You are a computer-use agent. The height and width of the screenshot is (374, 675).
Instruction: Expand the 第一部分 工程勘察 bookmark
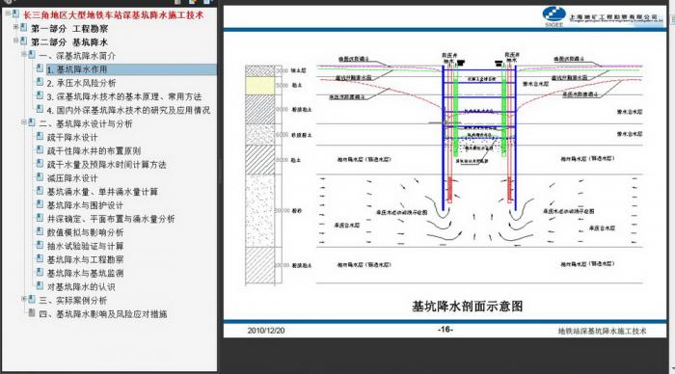(15, 27)
